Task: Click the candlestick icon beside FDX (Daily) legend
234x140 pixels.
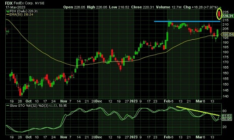Action: pyautogui.click(x=8, y=11)
